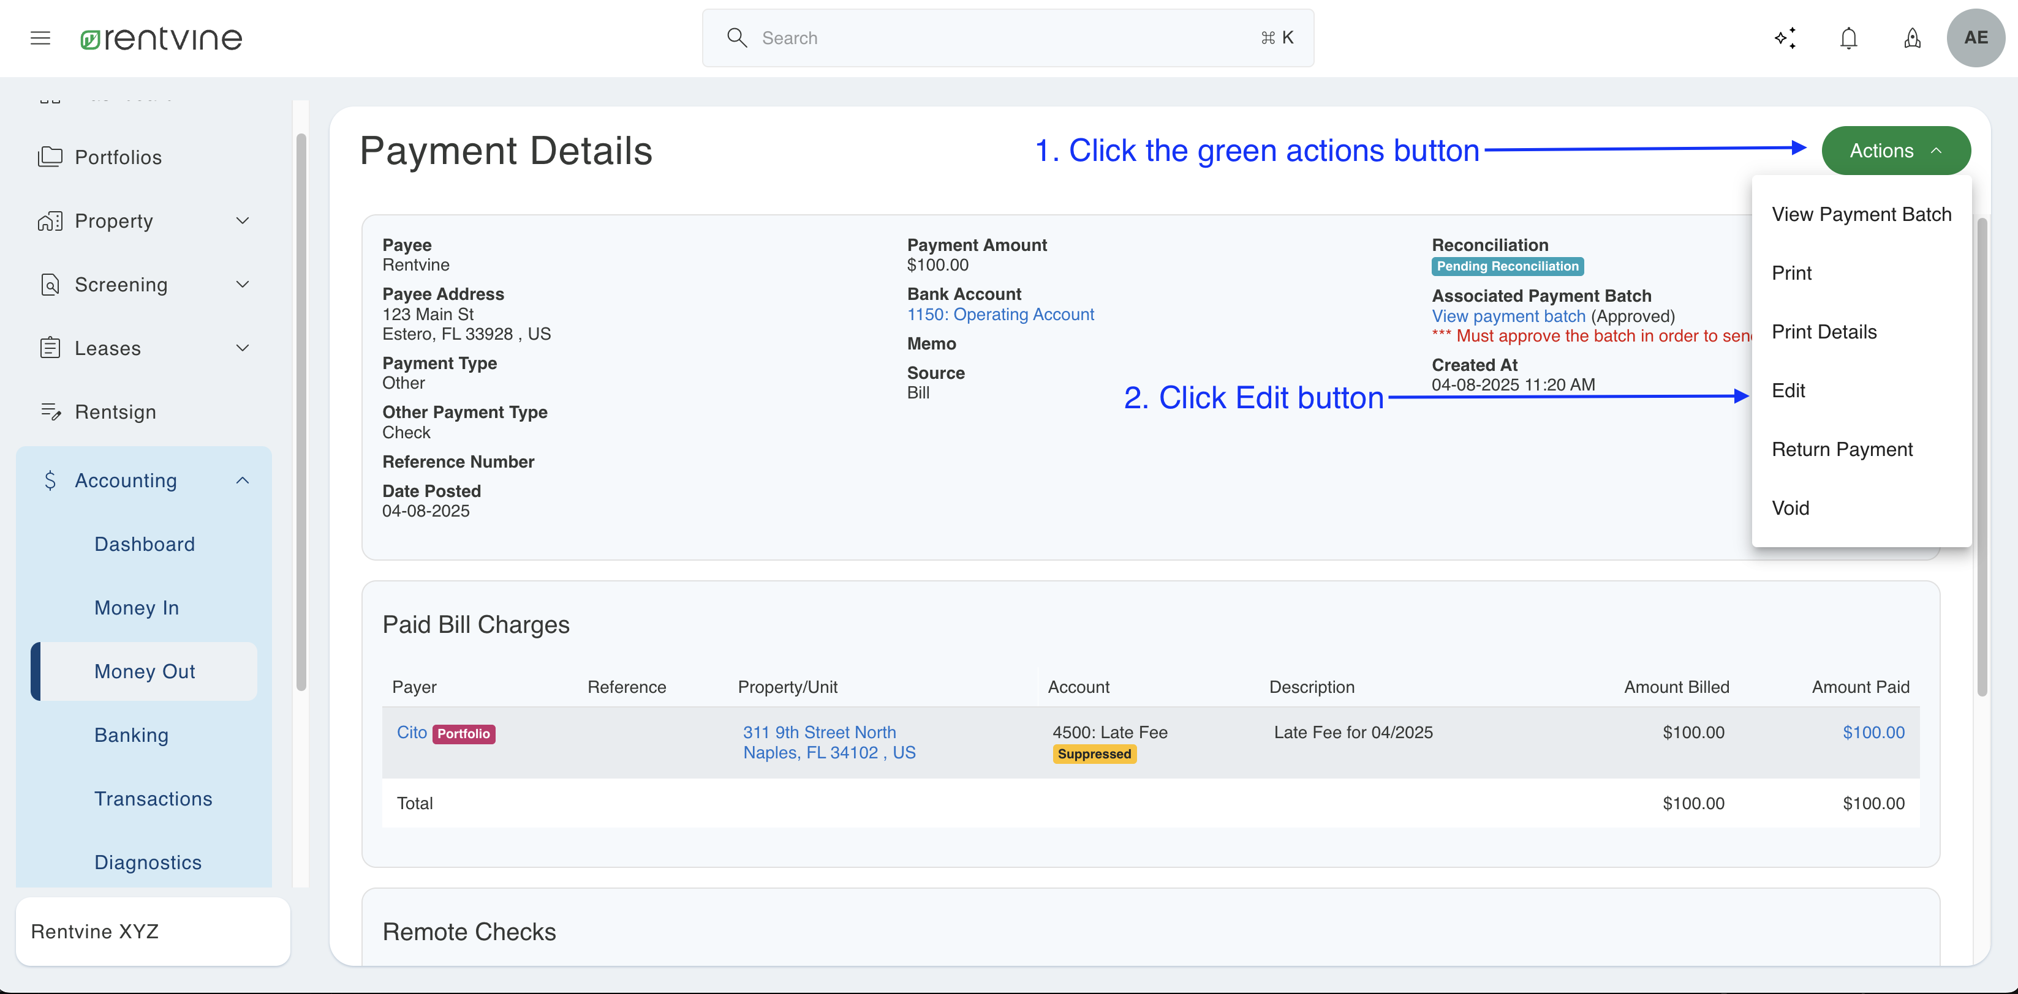The width and height of the screenshot is (2018, 994).
Task: Select View Payment Batch from Actions menu
Action: tap(1861, 214)
